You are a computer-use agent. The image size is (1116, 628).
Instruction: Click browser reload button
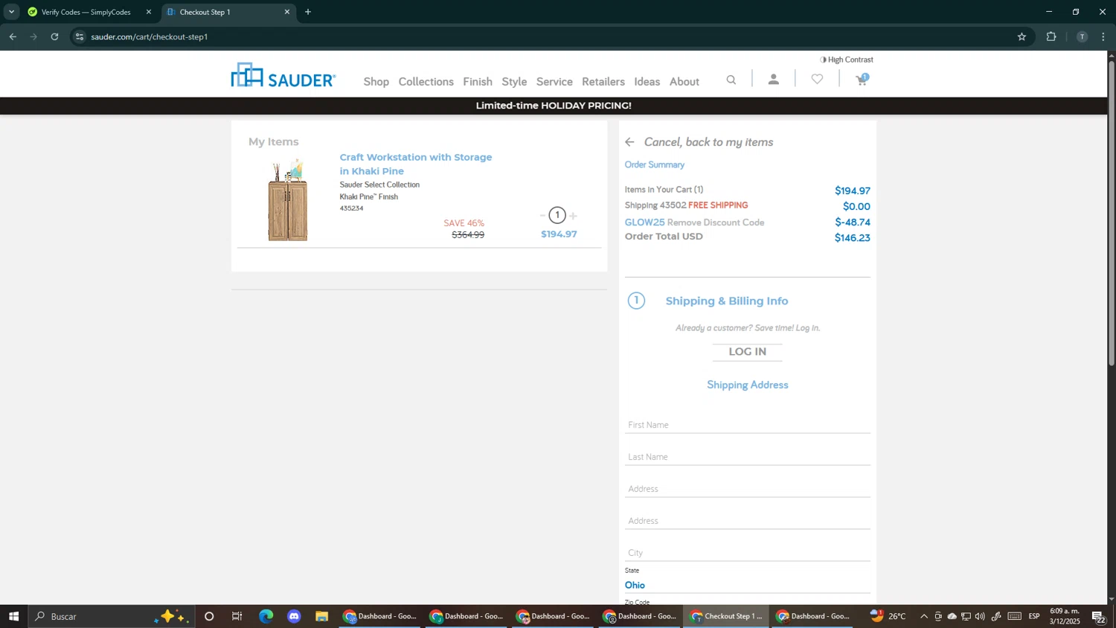54,36
